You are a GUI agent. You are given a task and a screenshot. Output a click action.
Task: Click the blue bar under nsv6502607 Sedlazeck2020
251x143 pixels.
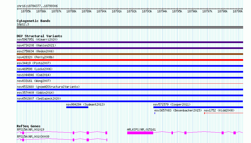pos(130,101)
